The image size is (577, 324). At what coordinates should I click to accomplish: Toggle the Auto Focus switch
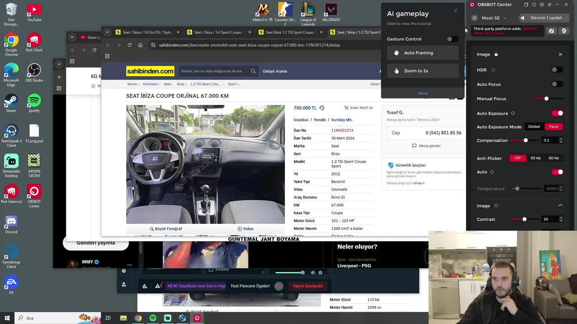pos(557,84)
